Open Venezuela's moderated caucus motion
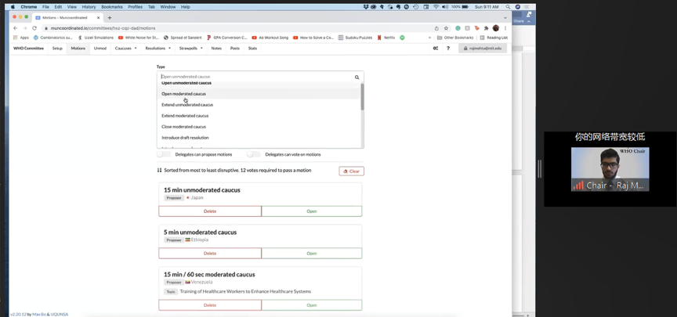Screen dimensions: 677x317 tap(312, 305)
